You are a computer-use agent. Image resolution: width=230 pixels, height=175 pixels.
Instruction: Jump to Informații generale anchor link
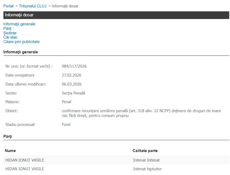[19, 24]
